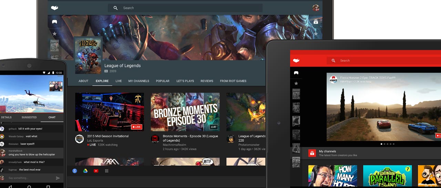Click the LoL Esports channel name

(x=95, y=141)
